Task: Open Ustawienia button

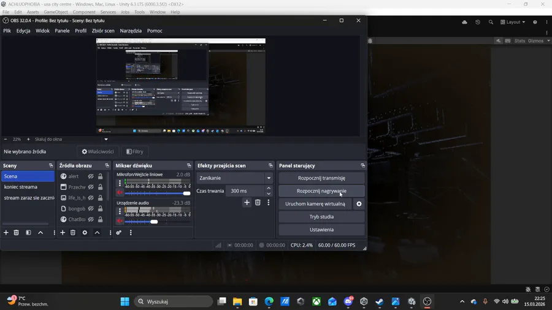Action: coord(321,230)
